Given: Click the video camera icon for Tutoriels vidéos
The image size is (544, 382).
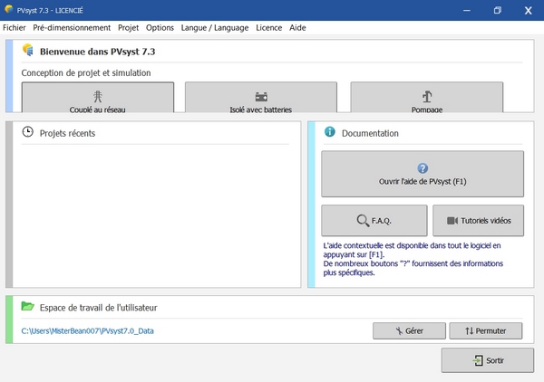Looking at the screenshot, I should pos(452,221).
